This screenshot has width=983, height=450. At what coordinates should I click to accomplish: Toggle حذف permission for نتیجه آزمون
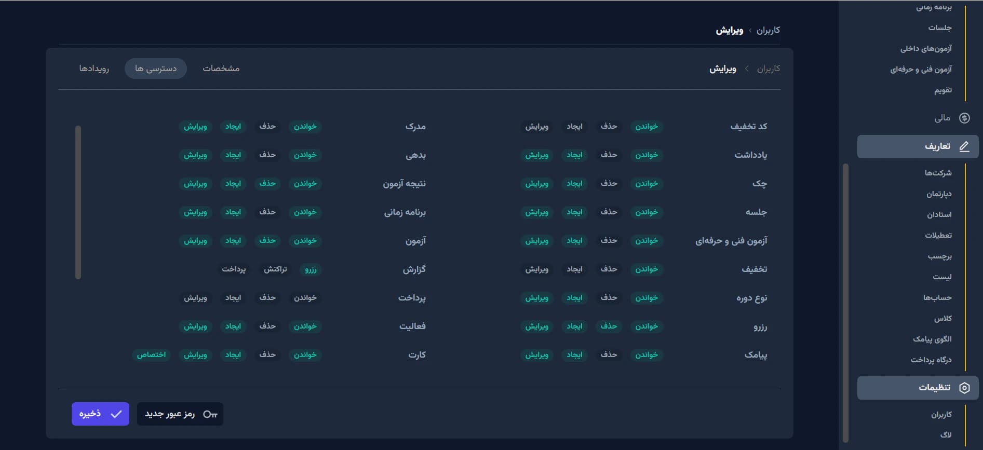[267, 184]
